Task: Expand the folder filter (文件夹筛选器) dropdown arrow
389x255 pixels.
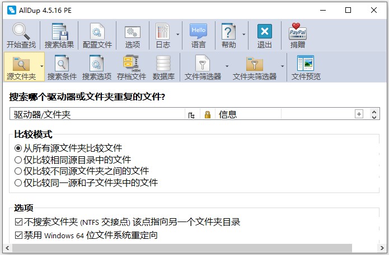Action: (282, 66)
